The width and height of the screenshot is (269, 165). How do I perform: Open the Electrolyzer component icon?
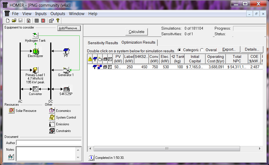35,51
